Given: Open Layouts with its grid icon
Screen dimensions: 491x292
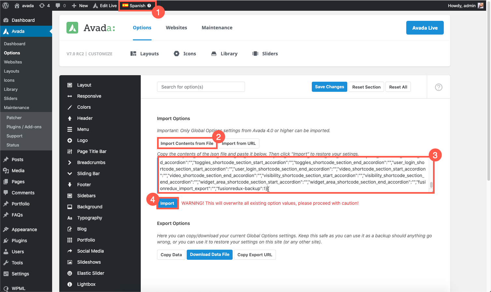Looking at the screenshot, I should (144, 54).
